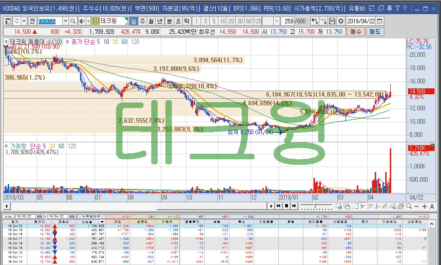Open the speaker options dropdown arrow
The height and width of the screenshot is (265, 441).
88,21
